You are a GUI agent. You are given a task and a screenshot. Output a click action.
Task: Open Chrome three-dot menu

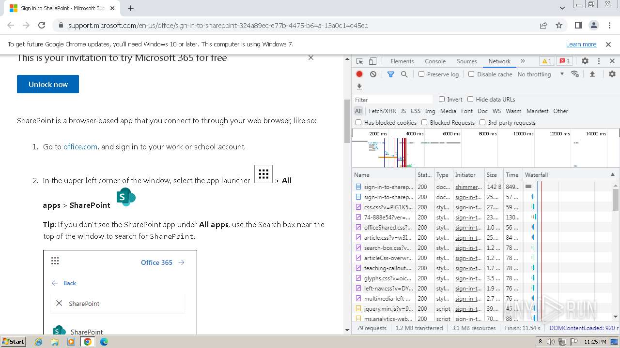tap(608, 25)
